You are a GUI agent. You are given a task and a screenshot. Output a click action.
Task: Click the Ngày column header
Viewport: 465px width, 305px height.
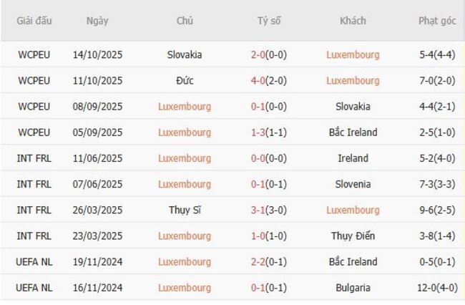(97, 21)
